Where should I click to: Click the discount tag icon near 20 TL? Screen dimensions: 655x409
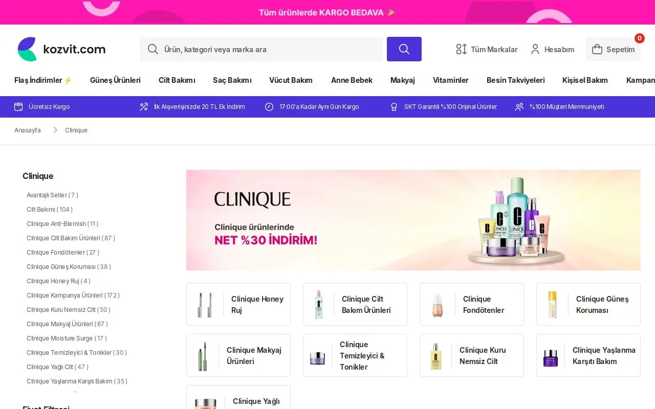point(144,107)
